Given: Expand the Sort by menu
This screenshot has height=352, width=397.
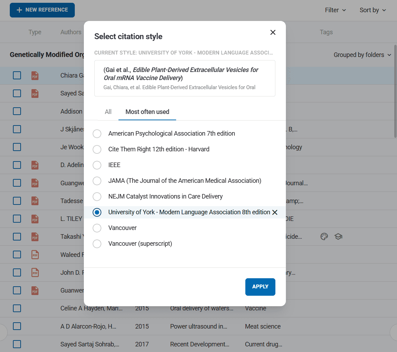Looking at the screenshot, I should tap(373, 10).
